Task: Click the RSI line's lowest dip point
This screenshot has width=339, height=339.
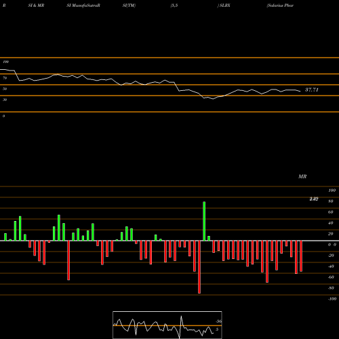Action: coord(213,99)
